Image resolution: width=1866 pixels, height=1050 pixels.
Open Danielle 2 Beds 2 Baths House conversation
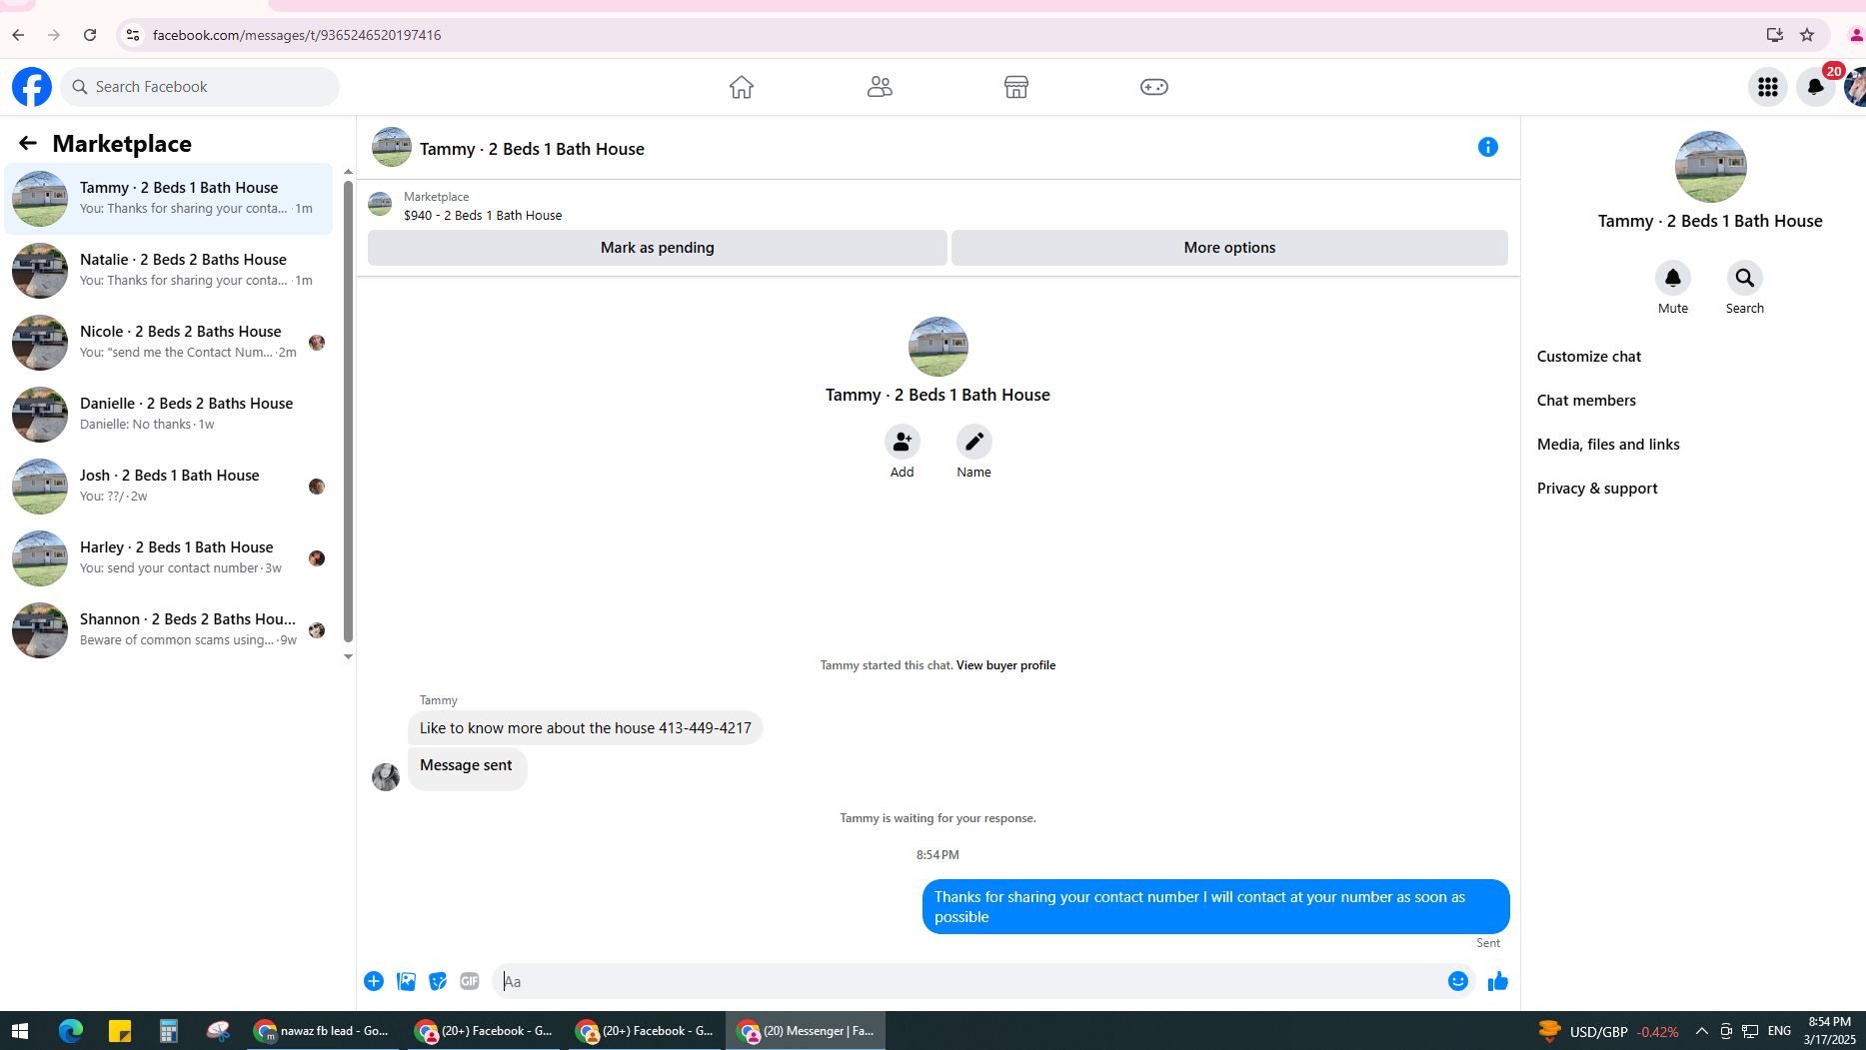169,415
